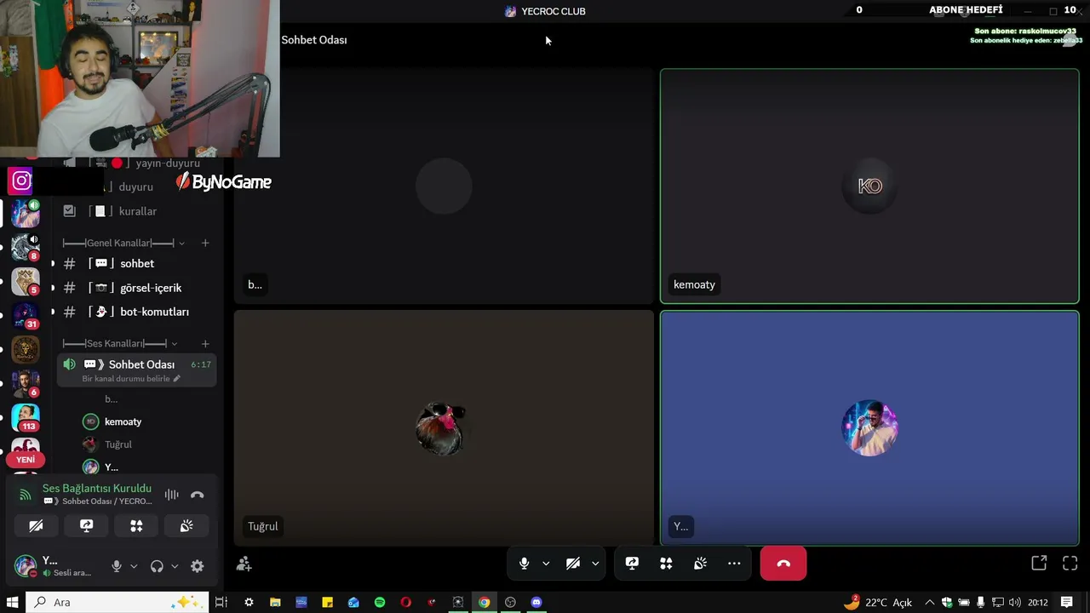Screen dimensions: 1090x613
Task: Collapse the Genel Kanallar category
Action: (x=123, y=243)
